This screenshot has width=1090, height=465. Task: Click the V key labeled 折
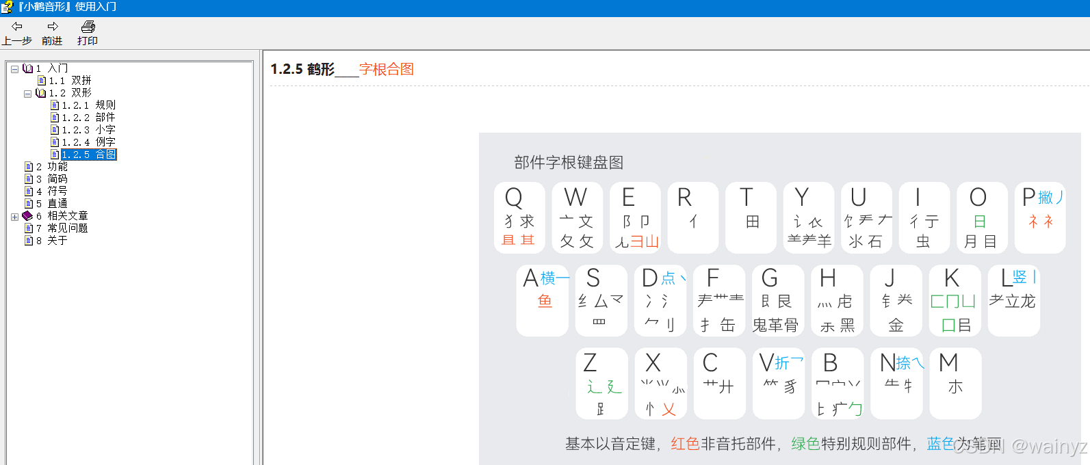coord(779,384)
